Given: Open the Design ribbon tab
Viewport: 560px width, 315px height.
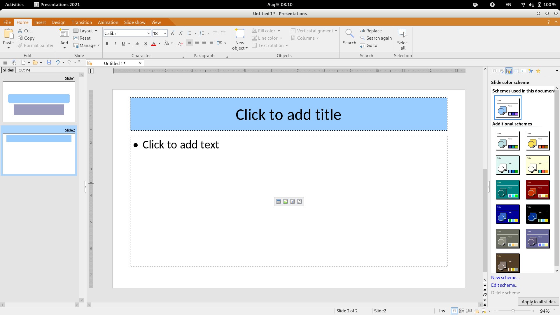Looking at the screenshot, I should [x=58, y=22].
